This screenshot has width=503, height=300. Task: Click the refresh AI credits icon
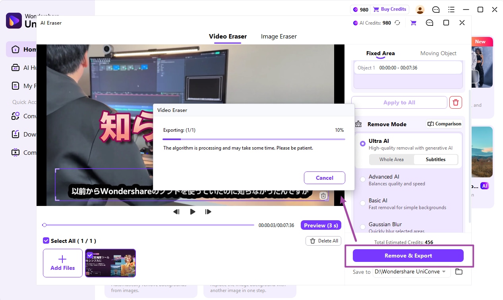click(397, 23)
